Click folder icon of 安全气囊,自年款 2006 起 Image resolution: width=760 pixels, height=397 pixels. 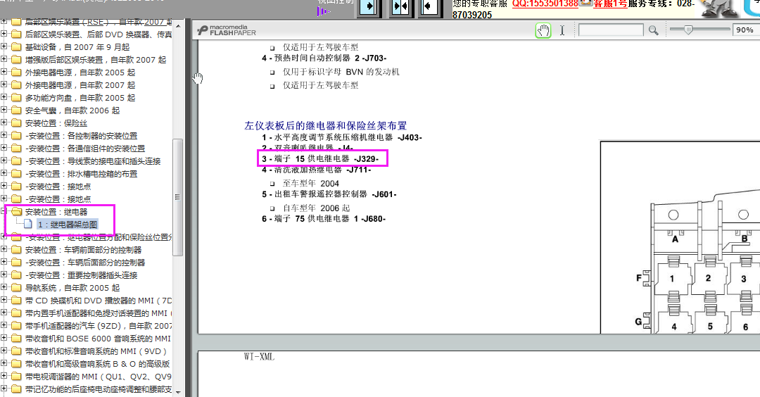16,111
